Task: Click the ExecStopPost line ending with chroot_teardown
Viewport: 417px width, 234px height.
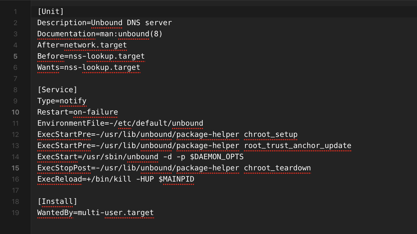Action: click(x=174, y=168)
